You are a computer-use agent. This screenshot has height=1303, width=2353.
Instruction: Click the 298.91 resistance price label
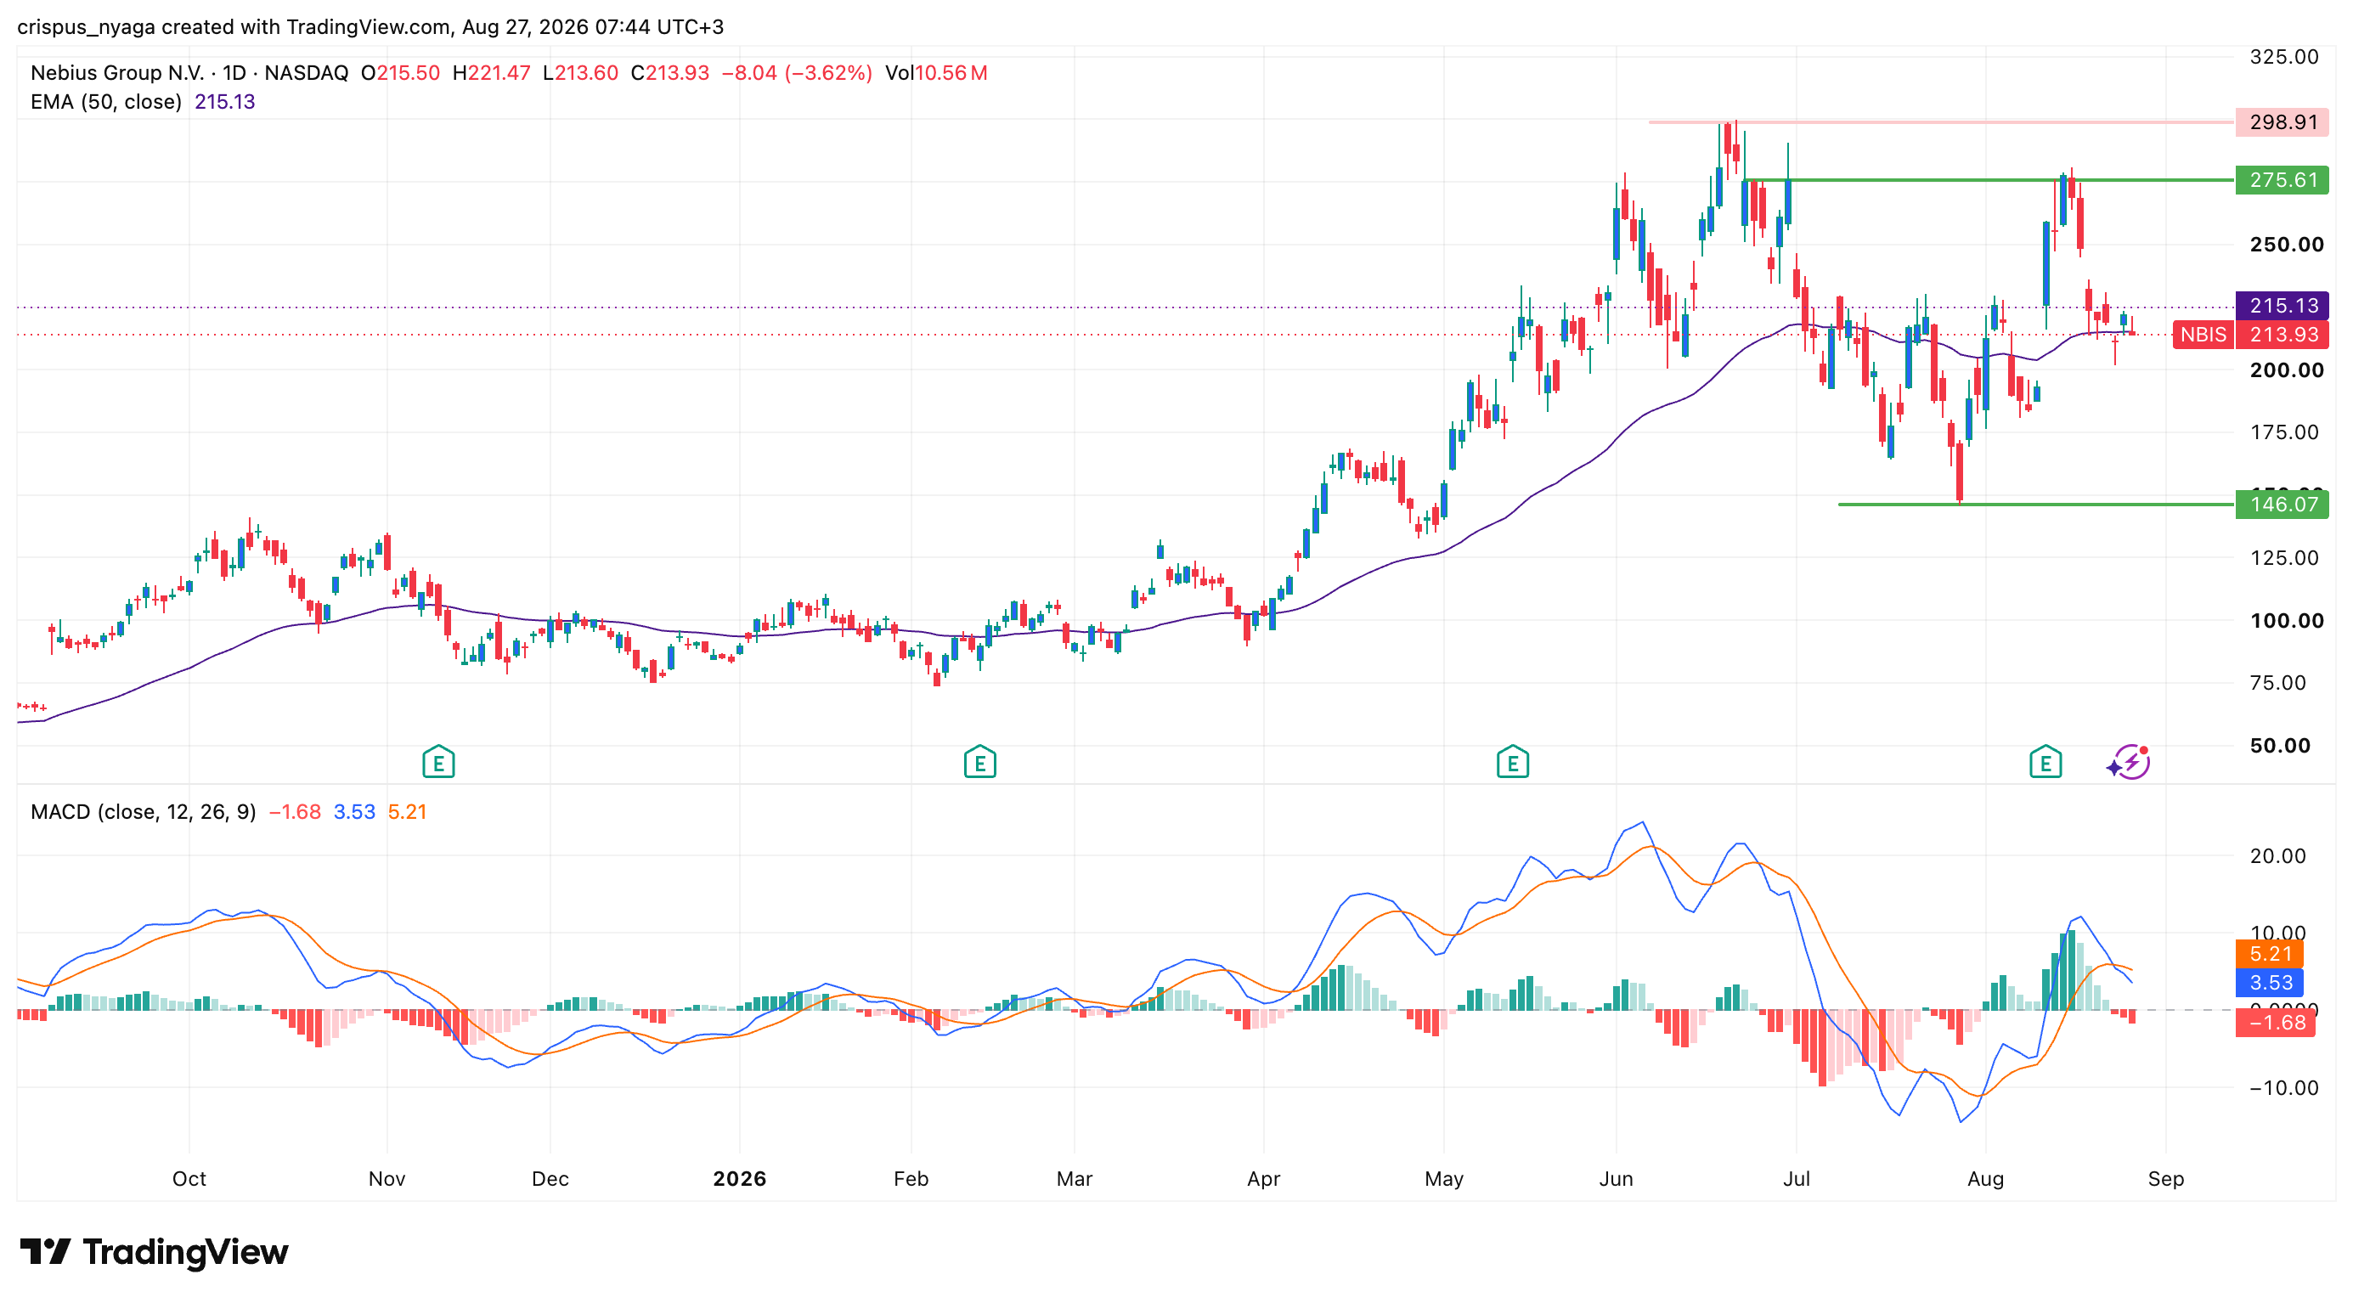point(2282,122)
